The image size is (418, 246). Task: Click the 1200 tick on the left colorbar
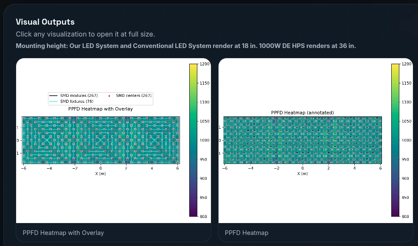click(205, 64)
